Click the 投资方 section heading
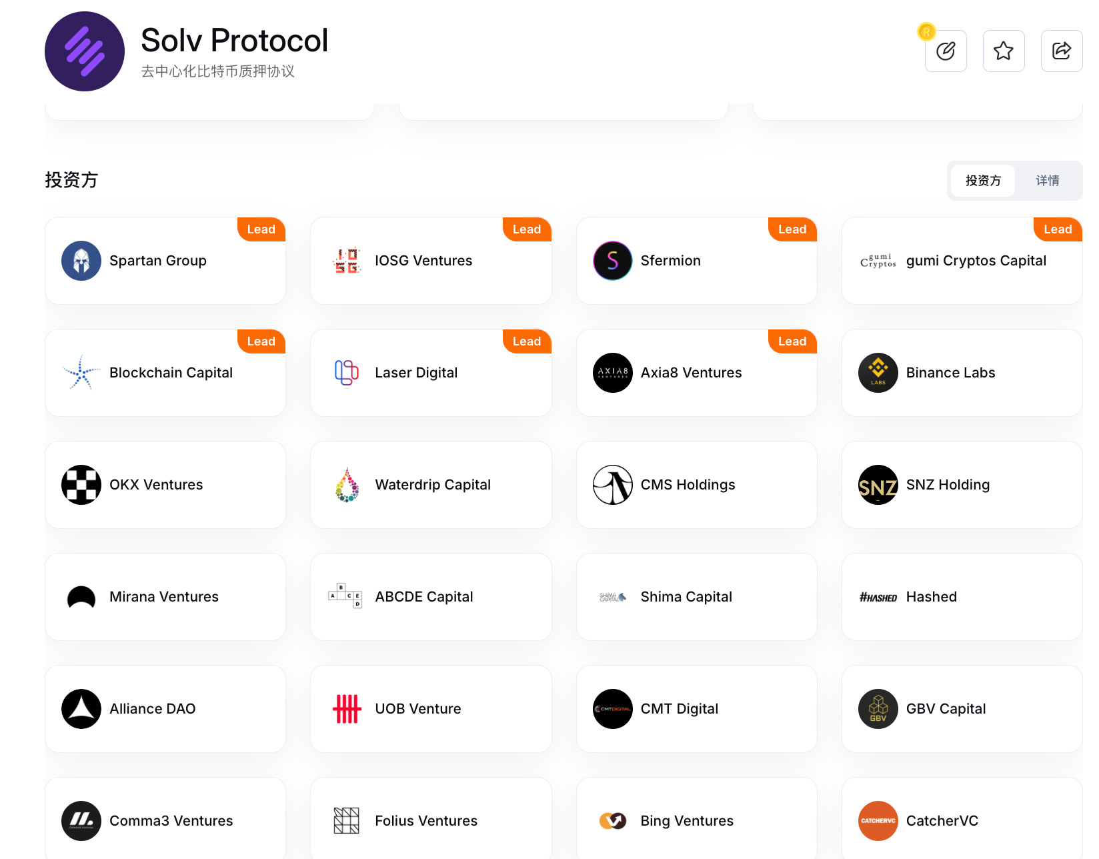 (71, 180)
